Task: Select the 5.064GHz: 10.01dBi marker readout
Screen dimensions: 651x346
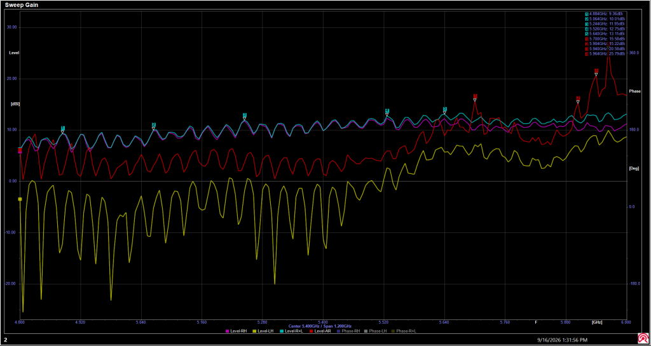Action: (x=605, y=18)
